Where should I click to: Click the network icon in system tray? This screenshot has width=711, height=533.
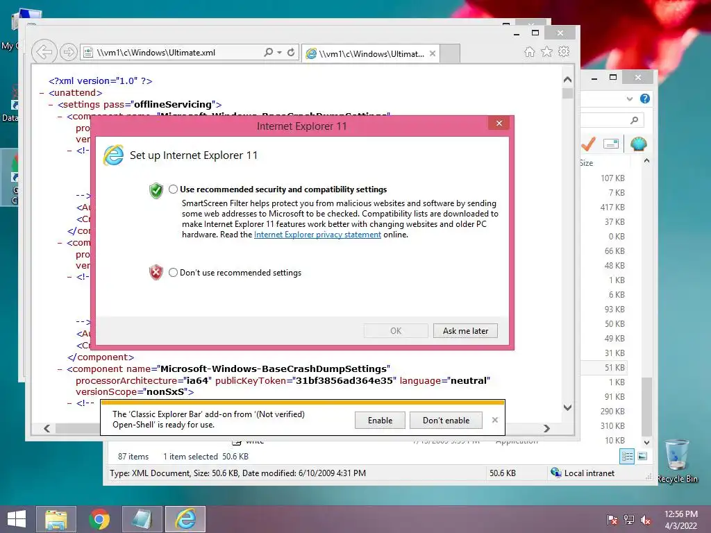tap(629, 519)
